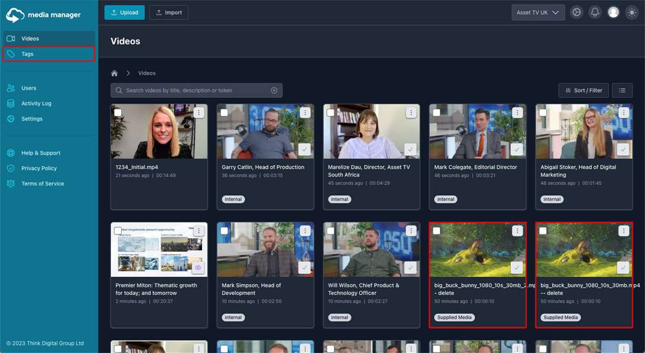Open the notifications bell

595,12
